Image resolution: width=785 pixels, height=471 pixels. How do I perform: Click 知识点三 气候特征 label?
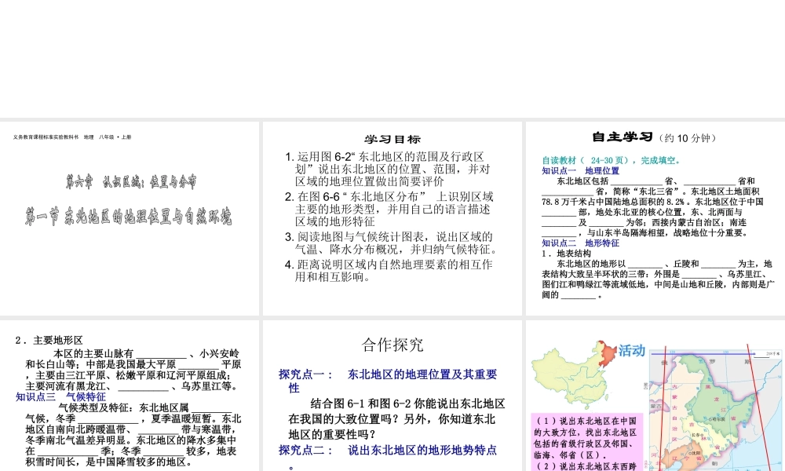pos(60,397)
